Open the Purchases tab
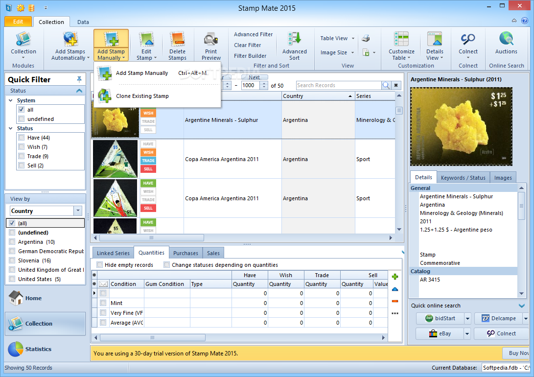534x377 pixels. (186, 253)
